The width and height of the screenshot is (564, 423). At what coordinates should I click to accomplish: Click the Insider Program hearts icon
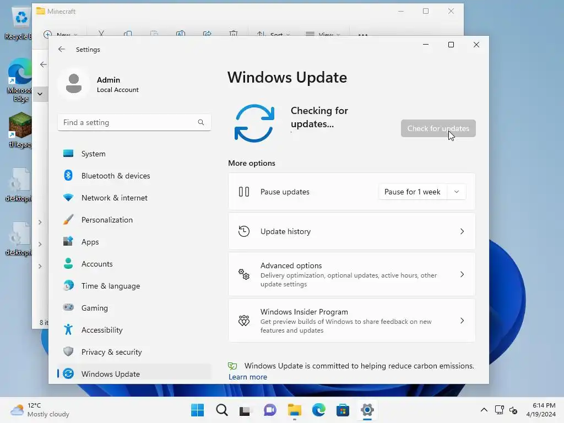pos(244,321)
